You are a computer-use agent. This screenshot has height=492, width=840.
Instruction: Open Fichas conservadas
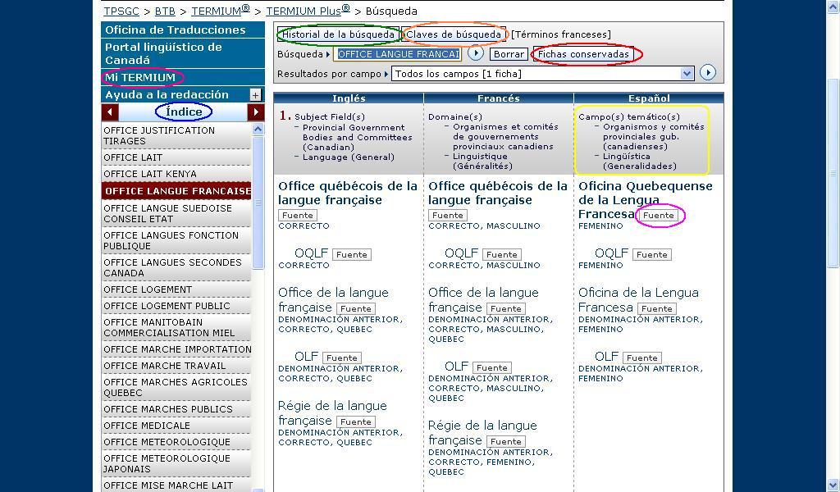pyautogui.click(x=583, y=54)
